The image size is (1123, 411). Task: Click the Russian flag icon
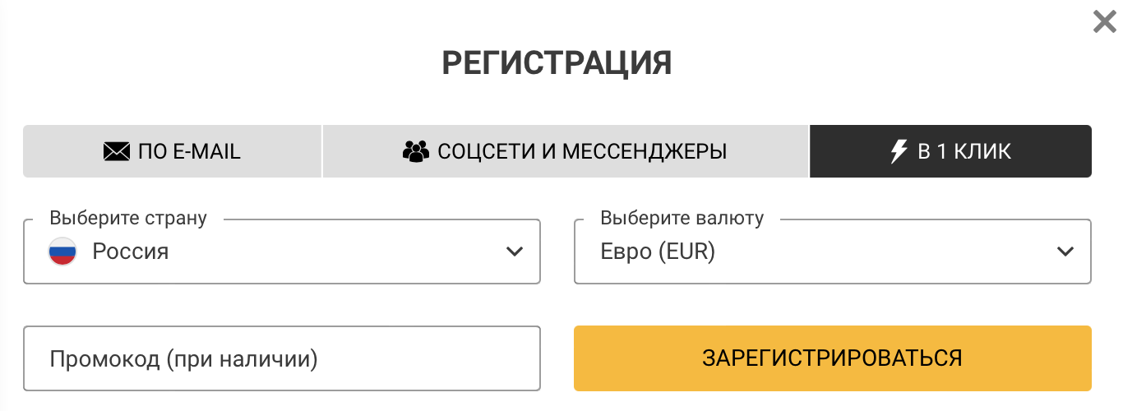click(x=62, y=252)
